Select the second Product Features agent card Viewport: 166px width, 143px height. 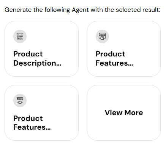(41, 113)
